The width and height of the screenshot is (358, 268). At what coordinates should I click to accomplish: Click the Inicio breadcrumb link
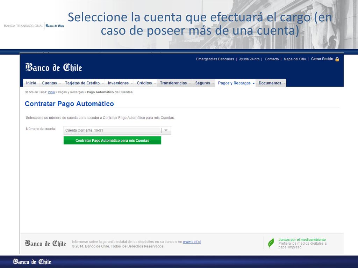(x=51, y=92)
